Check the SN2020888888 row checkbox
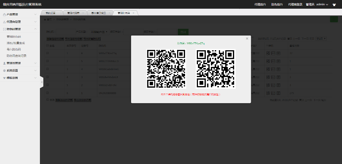 click(x=47, y=93)
